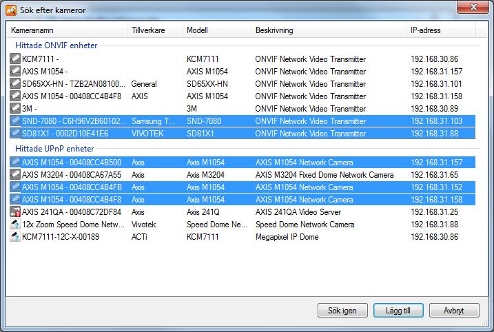The width and height of the screenshot is (494, 332).
Task: Click IP address 192.168.31.152
Action: (437, 187)
